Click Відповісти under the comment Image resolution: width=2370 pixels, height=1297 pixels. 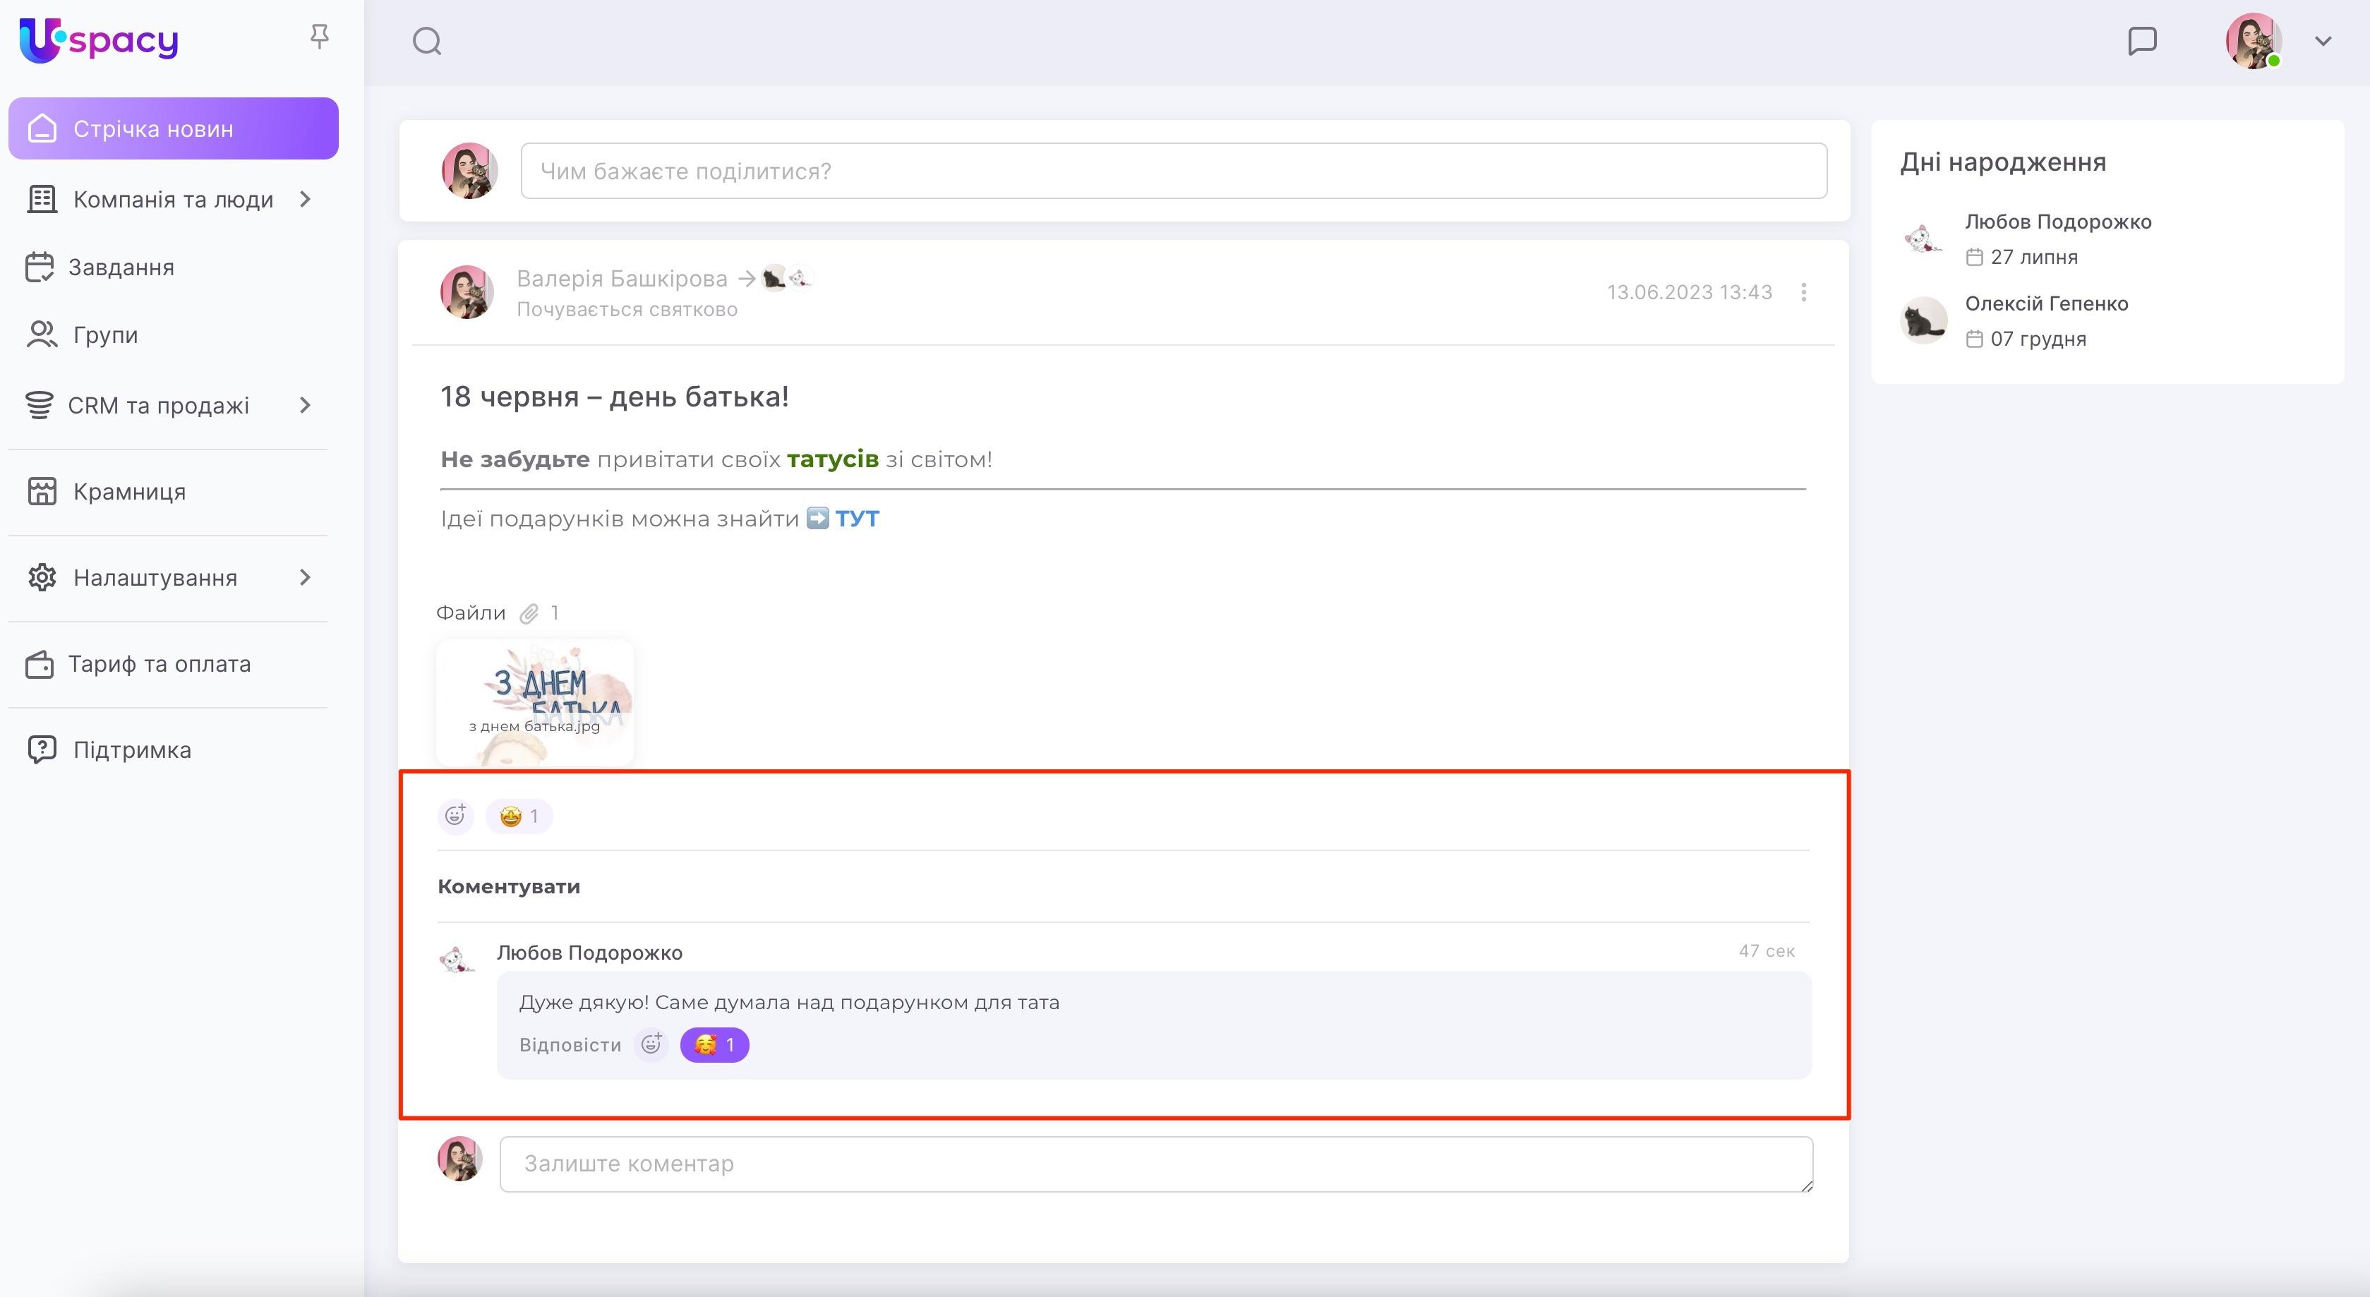570,1045
